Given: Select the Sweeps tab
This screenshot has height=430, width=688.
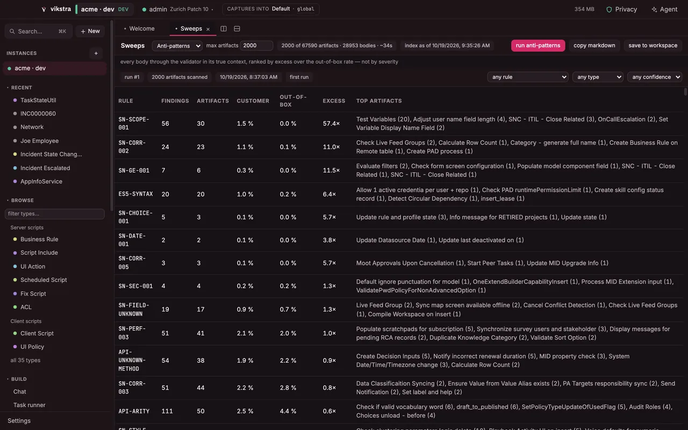Looking at the screenshot, I should click(x=191, y=28).
